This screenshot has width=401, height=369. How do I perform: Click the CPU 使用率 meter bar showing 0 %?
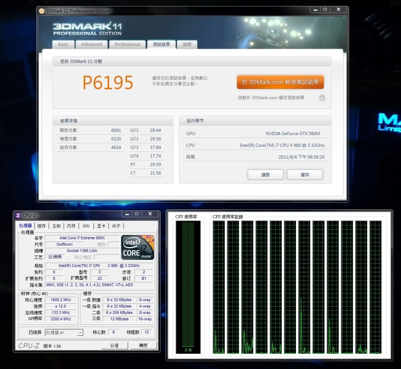tap(188, 287)
